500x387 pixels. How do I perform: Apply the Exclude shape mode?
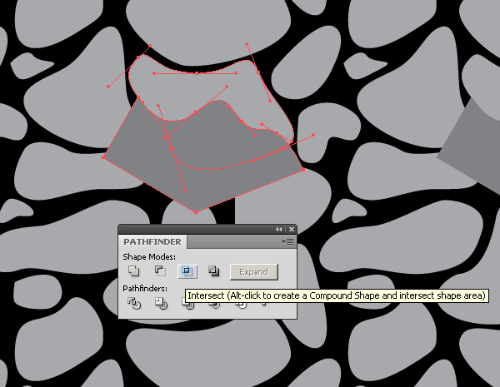click(x=214, y=271)
